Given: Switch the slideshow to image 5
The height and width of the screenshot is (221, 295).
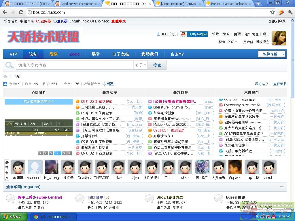Looking at the screenshot, I should point(64,153).
